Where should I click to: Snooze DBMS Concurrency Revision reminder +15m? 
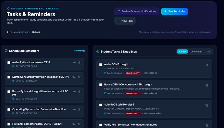[74, 77]
